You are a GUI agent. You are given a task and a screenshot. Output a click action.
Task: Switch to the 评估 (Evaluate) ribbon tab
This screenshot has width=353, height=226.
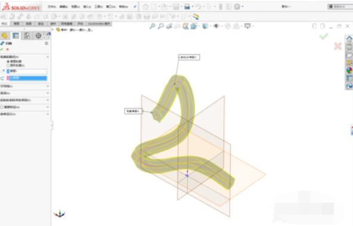tap(80, 24)
